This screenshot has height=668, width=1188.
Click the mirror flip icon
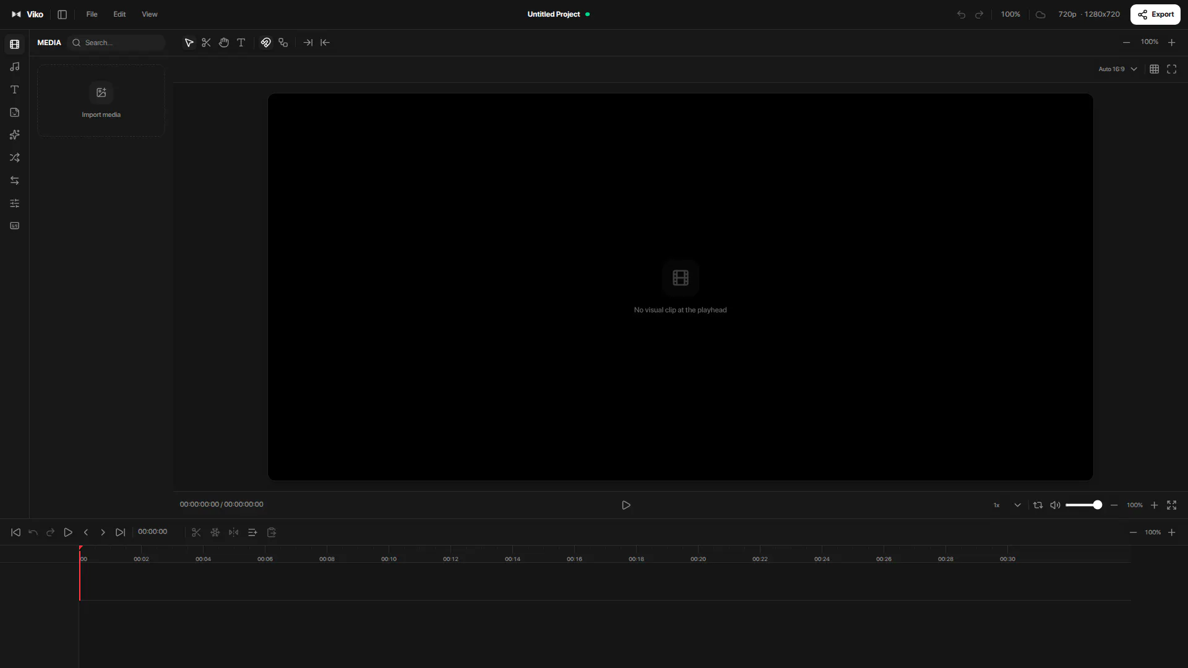[x=233, y=533]
